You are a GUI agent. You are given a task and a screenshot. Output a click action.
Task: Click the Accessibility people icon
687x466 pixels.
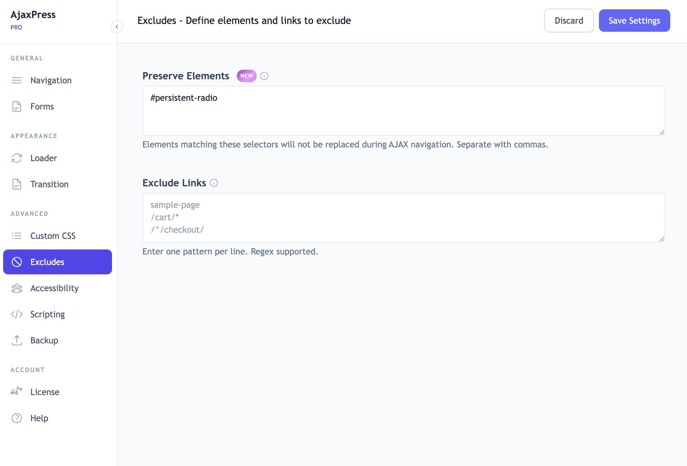point(17,288)
